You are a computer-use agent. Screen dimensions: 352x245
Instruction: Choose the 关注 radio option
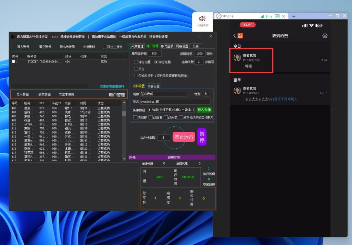136,69
